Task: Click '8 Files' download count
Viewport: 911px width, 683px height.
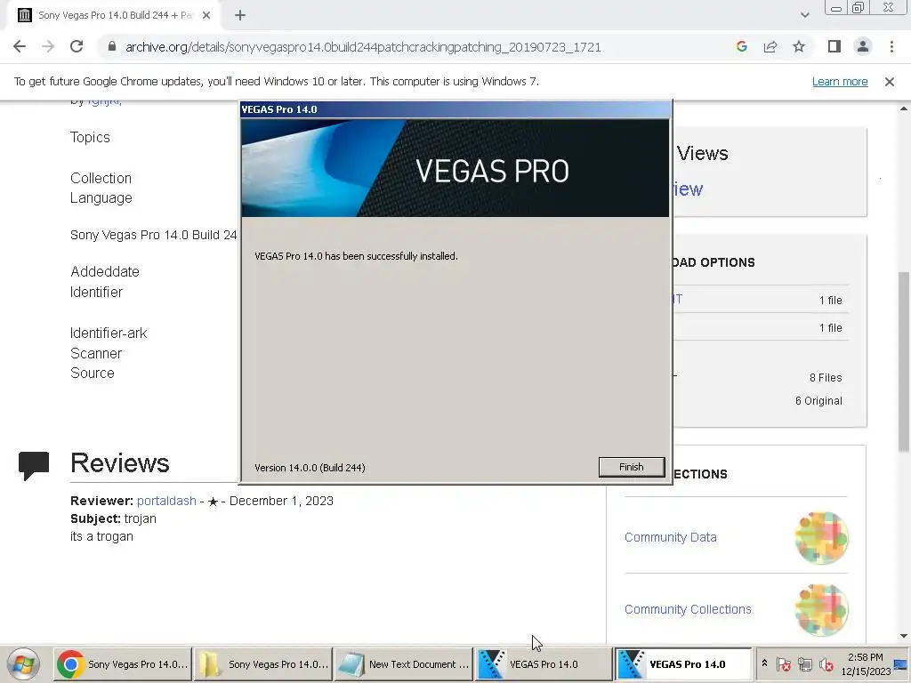Action: (x=826, y=377)
